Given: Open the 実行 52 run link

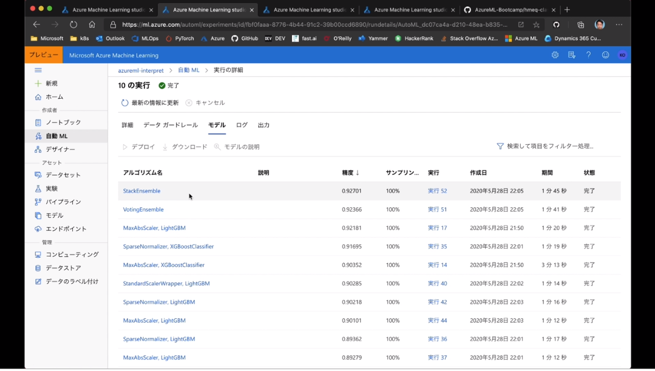Looking at the screenshot, I should 437,191.
